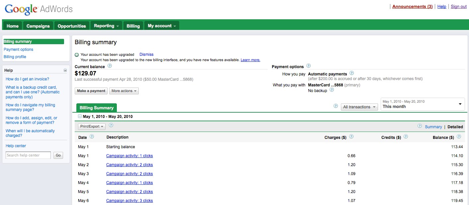Open Billing profile in the sidebar
The width and height of the screenshot is (469, 205).
(15, 57)
